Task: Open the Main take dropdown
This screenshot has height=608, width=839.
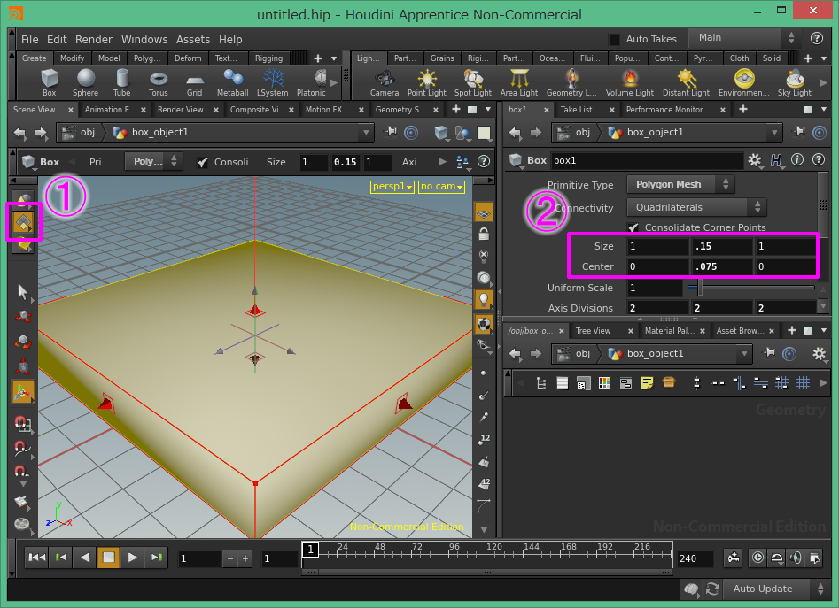Action: (x=744, y=38)
